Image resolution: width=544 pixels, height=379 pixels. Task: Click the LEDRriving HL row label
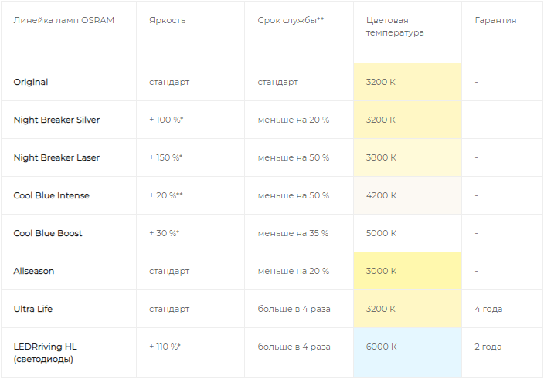[45, 353]
